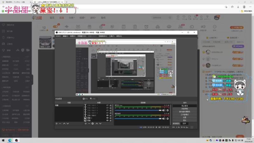Viewport: 254px width, 143px height.
Task: Open 麦克风/Aux audio settings gear
Action: pos(168,110)
